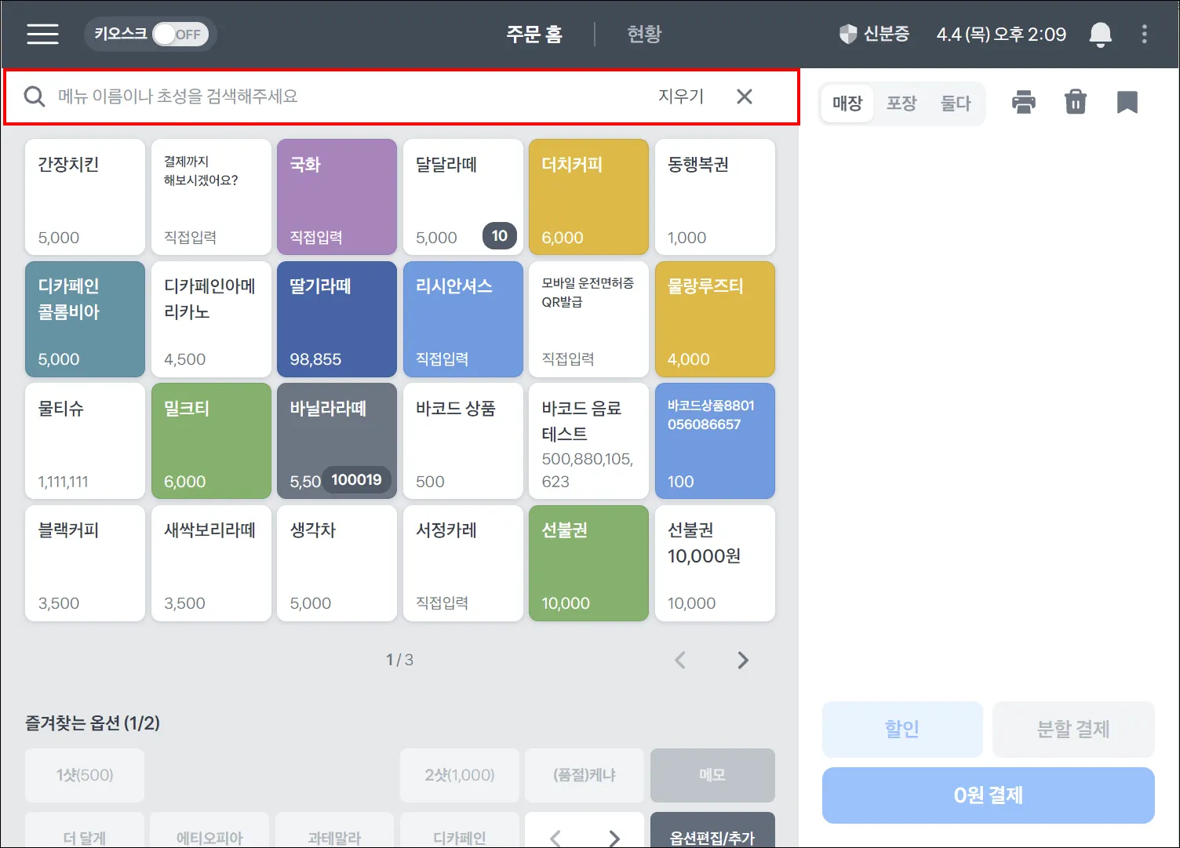Click the search magnifier icon
The width and height of the screenshot is (1180, 848).
35,96
